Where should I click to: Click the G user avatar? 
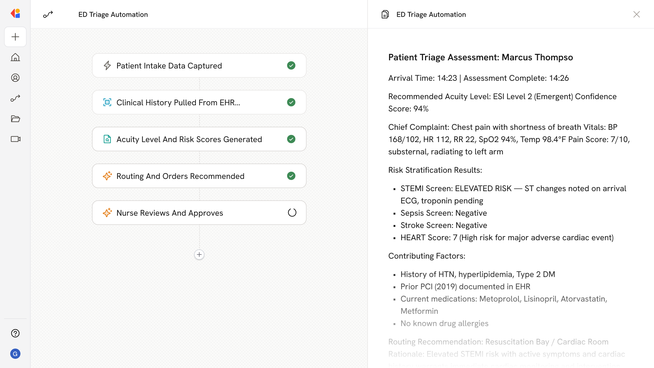click(15, 354)
